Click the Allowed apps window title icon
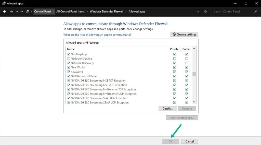The image size is (261, 145). (4, 3)
